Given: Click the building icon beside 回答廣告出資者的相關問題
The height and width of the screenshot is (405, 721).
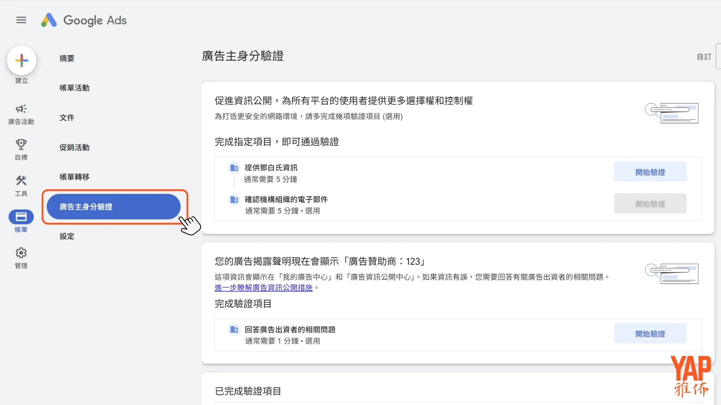Looking at the screenshot, I should (x=234, y=330).
